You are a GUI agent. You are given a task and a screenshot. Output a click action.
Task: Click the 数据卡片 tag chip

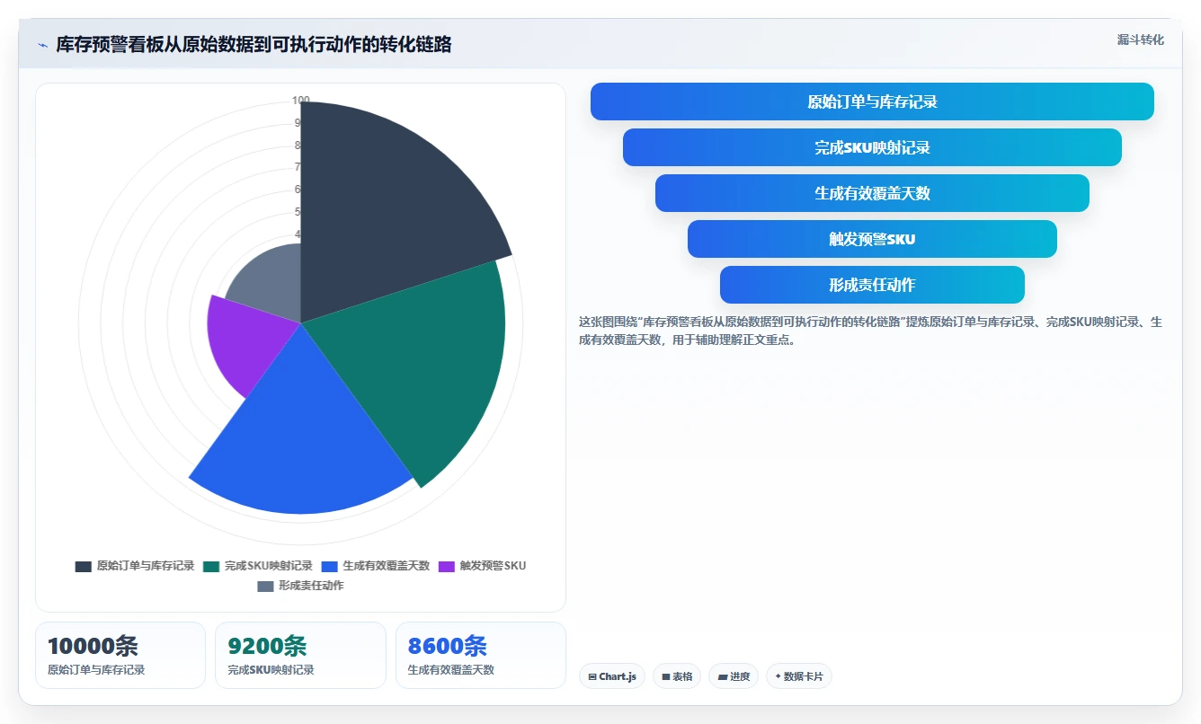click(x=799, y=676)
